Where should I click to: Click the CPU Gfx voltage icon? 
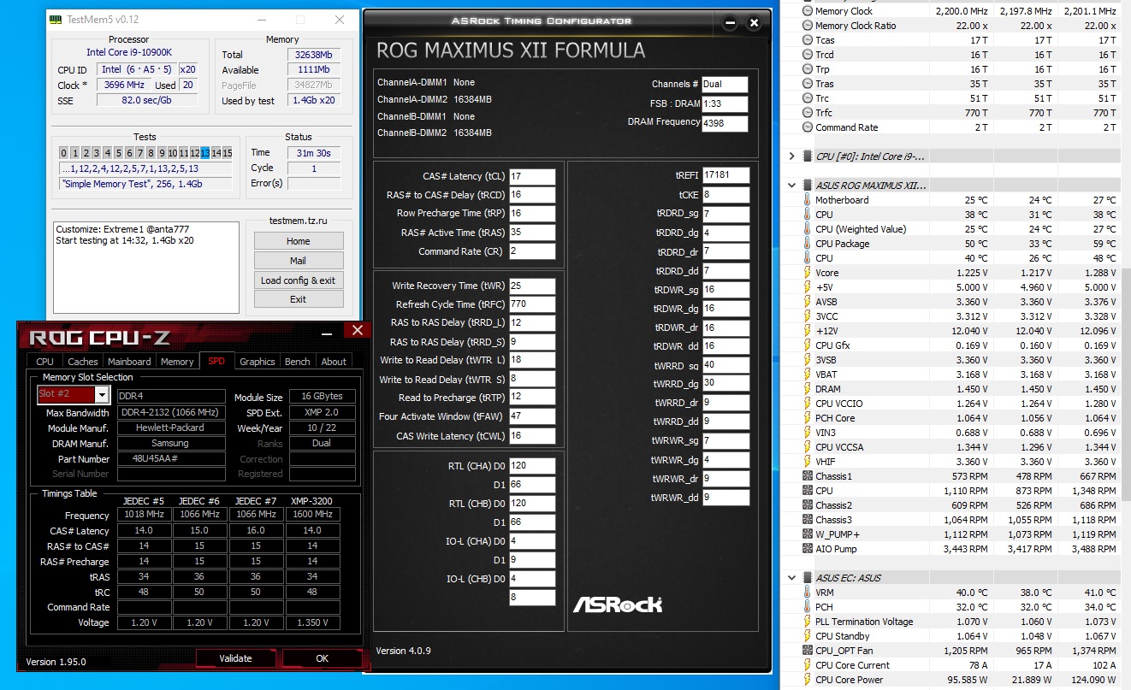[x=808, y=345]
